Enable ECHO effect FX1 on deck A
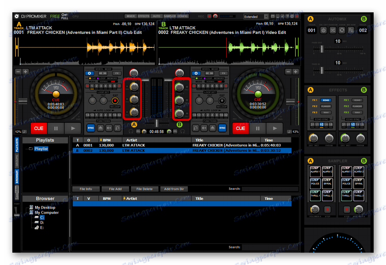The image size is (386, 265). (326, 100)
